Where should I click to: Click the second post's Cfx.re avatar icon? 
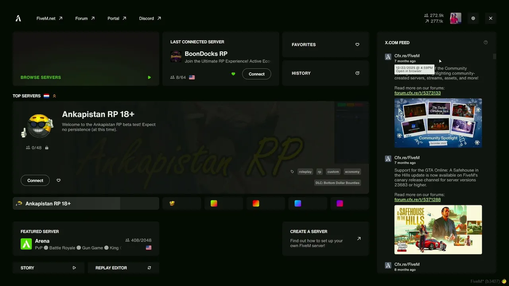[x=388, y=158]
